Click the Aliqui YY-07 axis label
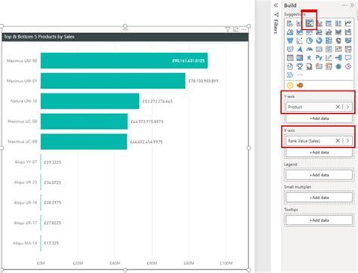The height and width of the screenshot is (273, 358). click(26, 162)
